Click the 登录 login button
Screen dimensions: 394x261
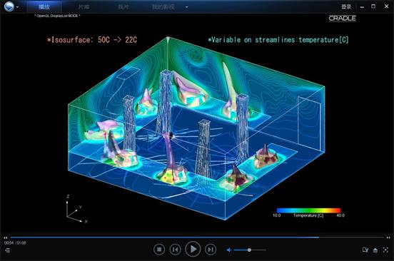(346, 7)
